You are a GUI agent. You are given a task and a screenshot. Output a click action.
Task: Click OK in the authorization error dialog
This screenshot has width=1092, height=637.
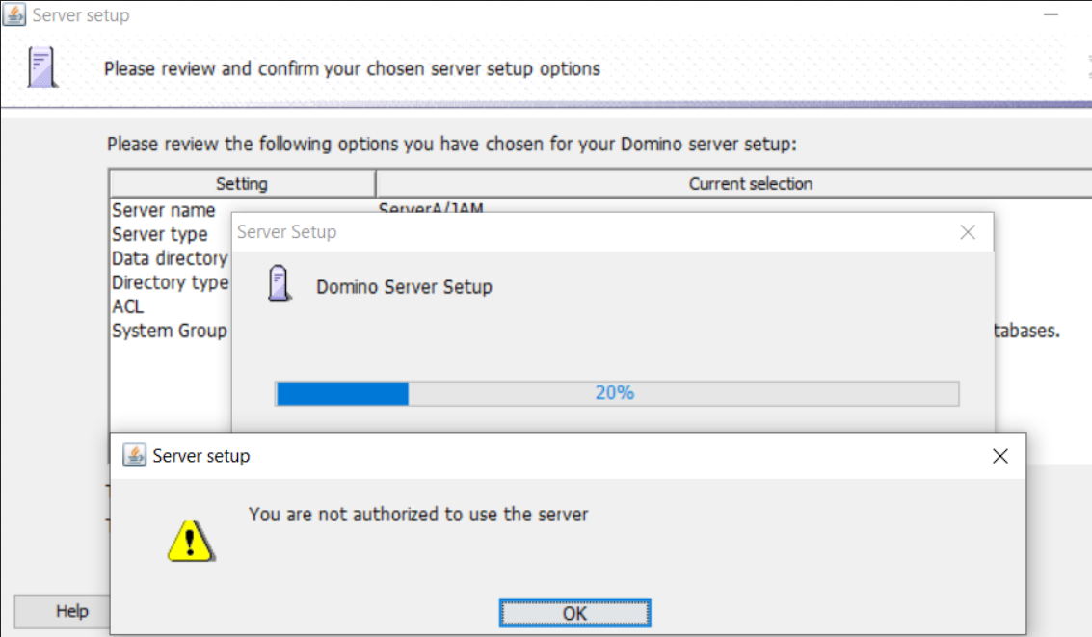click(x=574, y=613)
